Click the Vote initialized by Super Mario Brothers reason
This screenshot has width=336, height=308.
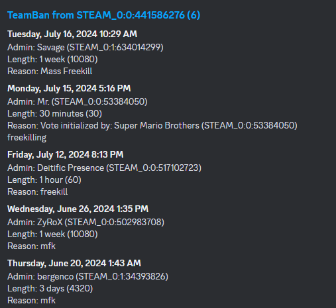(152, 125)
